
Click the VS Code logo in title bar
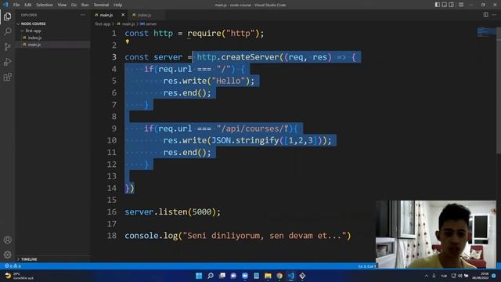click(5, 5)
